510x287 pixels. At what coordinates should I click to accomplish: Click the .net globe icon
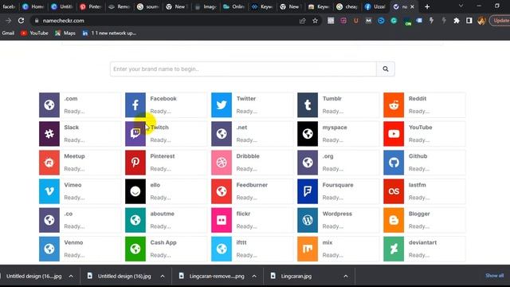coord(222,134)
